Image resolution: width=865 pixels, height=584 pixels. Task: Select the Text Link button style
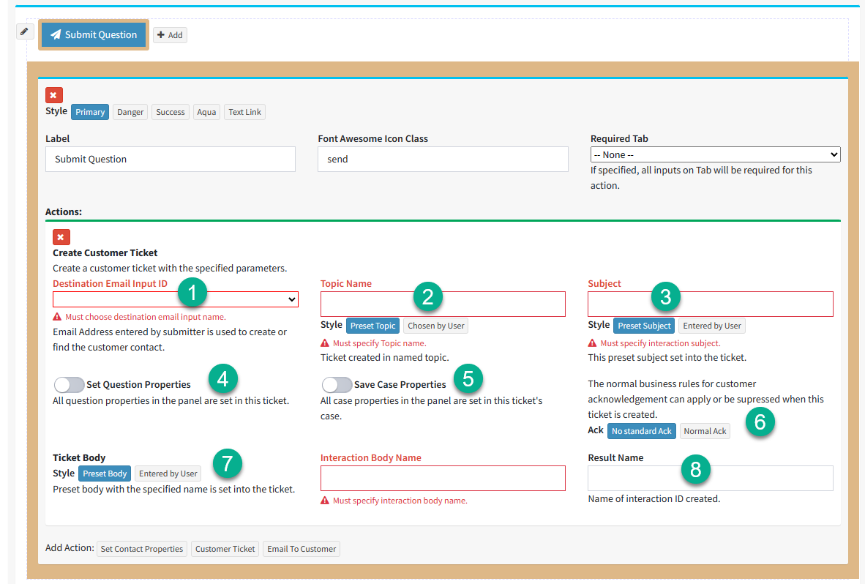click(245, 112)
